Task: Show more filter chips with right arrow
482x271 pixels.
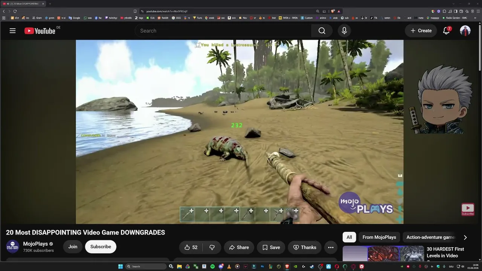Action: [x=465, y=237]
